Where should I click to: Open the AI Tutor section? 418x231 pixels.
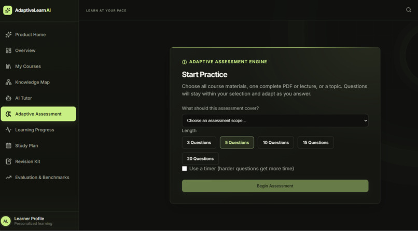[38, 98]
